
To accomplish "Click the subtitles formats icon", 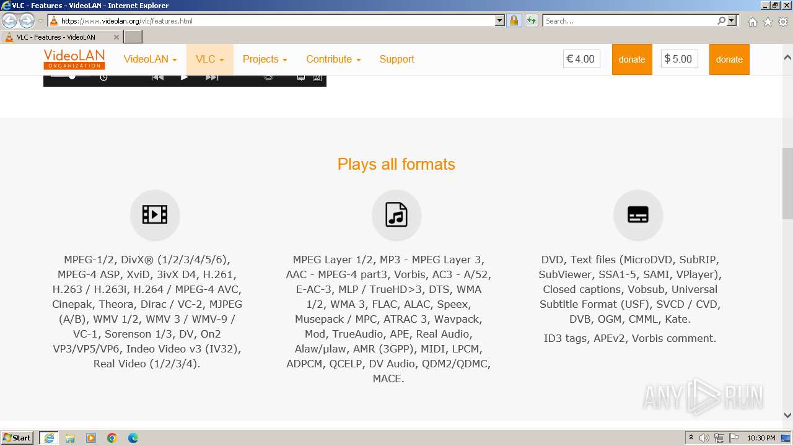I will 638,215.
